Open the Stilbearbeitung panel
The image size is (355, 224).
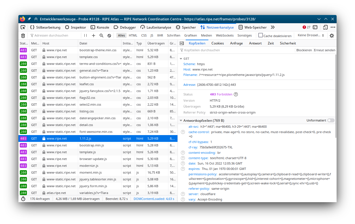click(x=45, y=27)
